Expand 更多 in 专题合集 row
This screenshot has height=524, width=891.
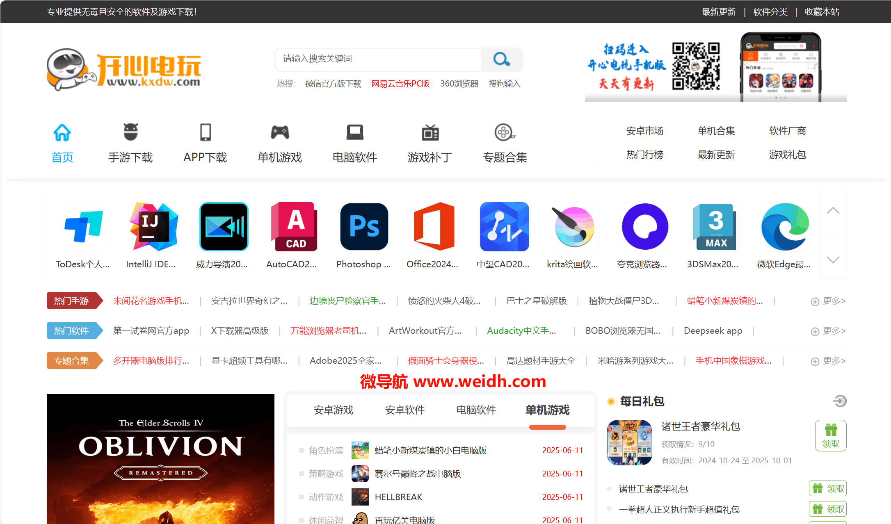click(x=828, y=361)
